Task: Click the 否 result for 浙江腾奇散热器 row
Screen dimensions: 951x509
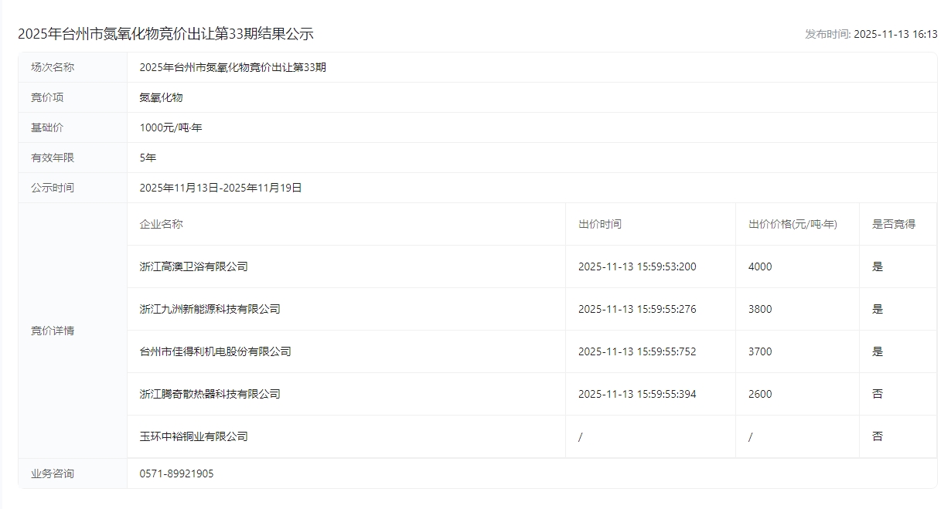Action: point(877,394)
